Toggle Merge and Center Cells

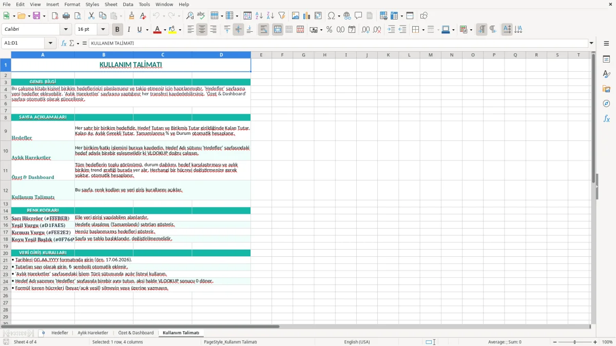click(x=278, y=30)
